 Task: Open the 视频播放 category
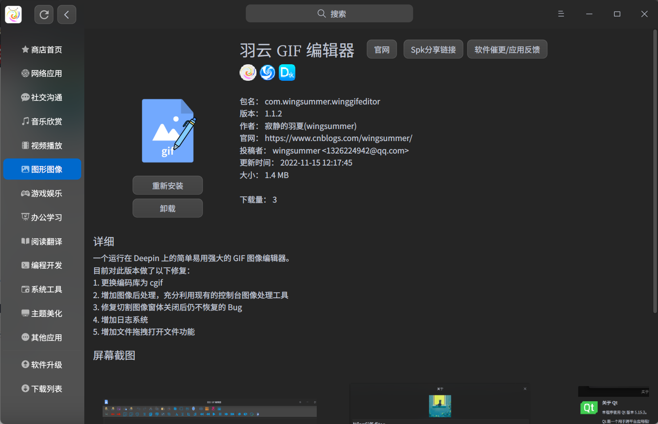[x=42, y=145]
